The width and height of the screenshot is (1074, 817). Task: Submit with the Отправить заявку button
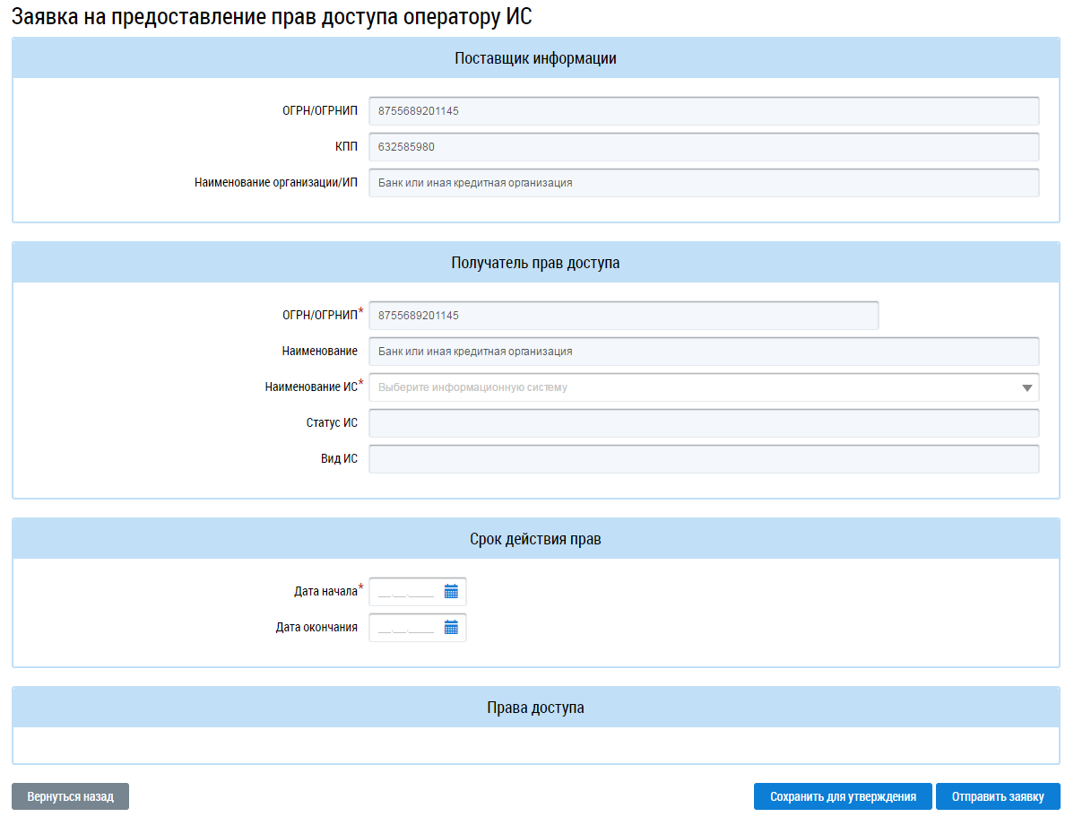tap(998, 796)
